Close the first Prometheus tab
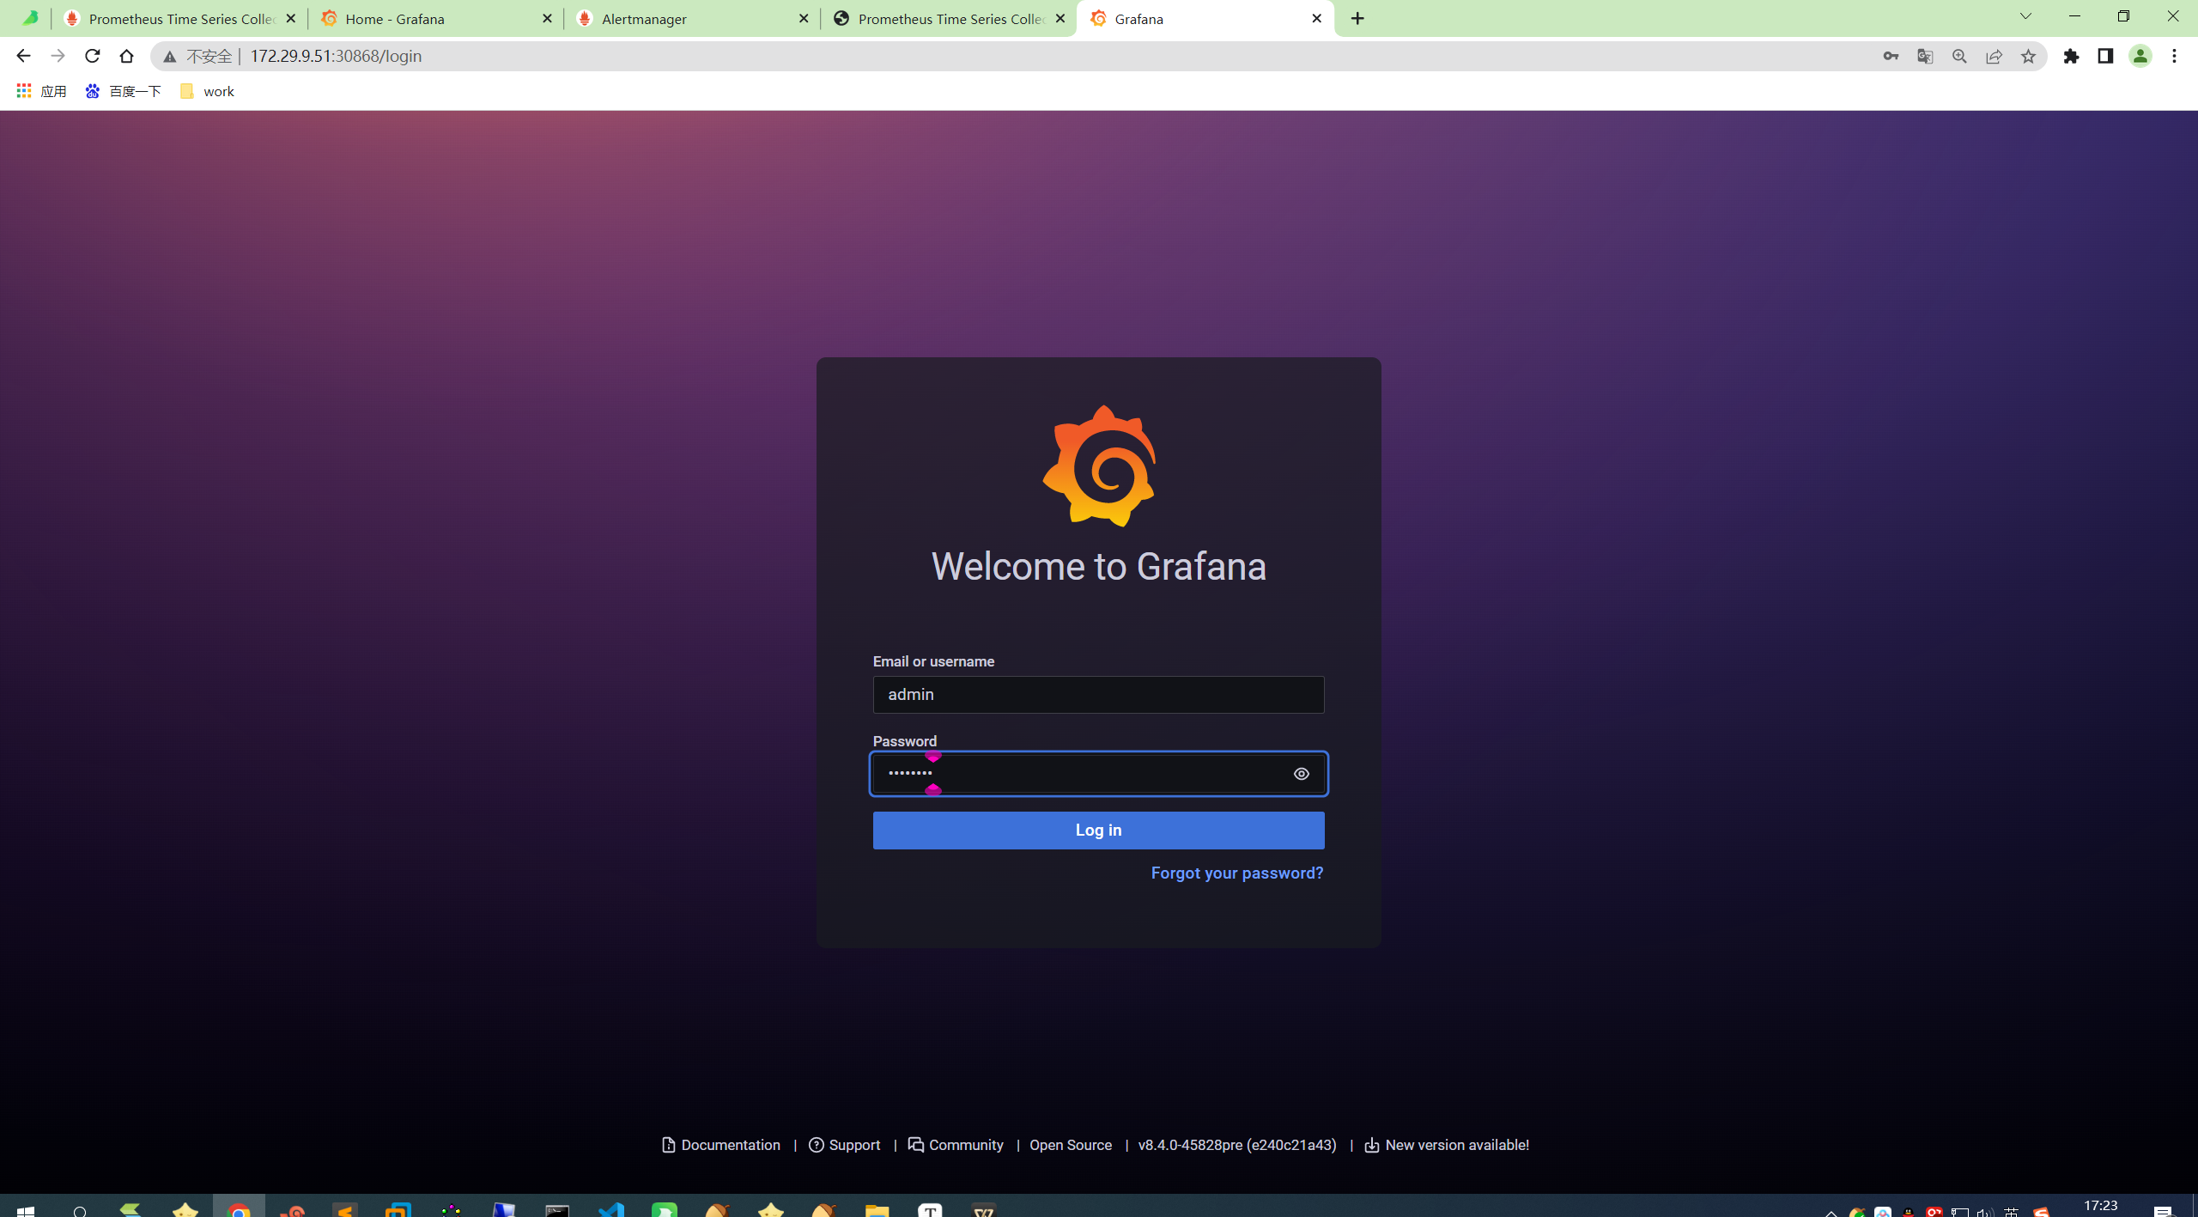The image size is (2198, 1217). tap(290, 18)
